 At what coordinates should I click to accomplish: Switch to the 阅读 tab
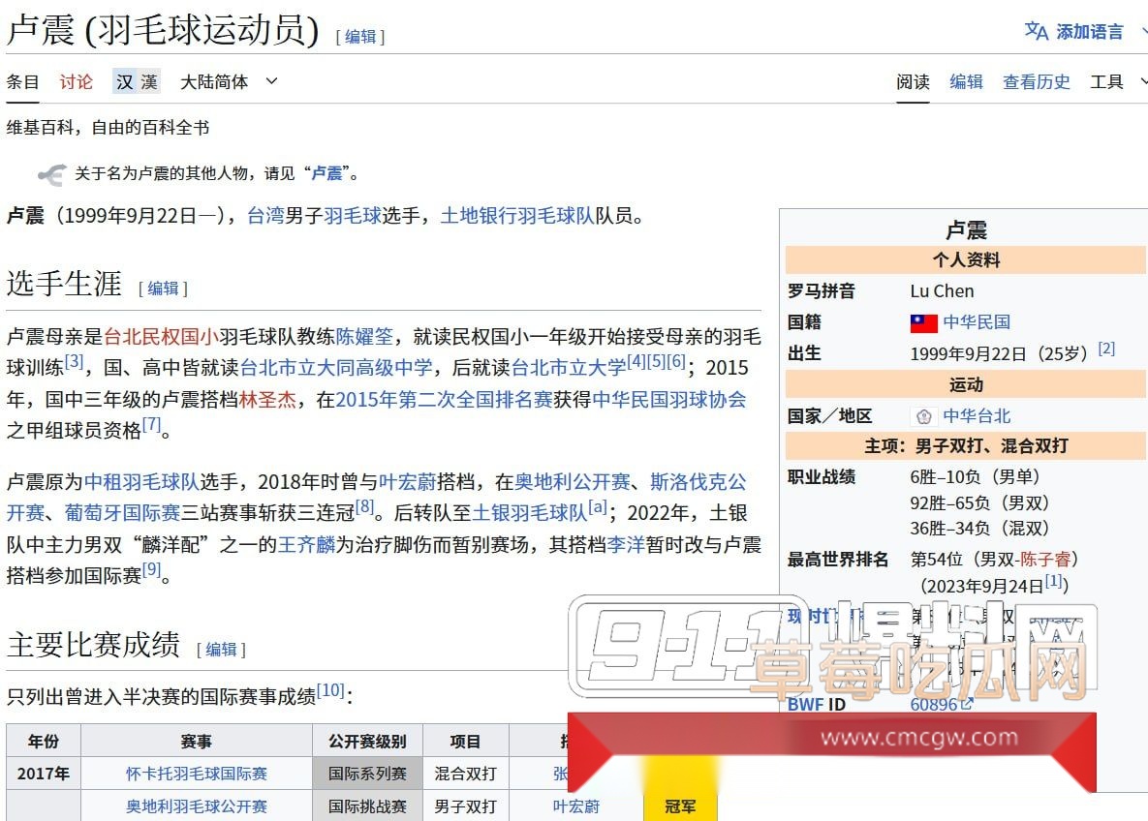(x=913, y=82)
